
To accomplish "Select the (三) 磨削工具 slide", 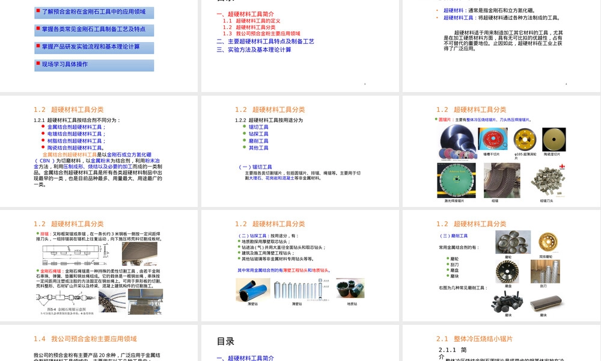I will tap(502, 265).
